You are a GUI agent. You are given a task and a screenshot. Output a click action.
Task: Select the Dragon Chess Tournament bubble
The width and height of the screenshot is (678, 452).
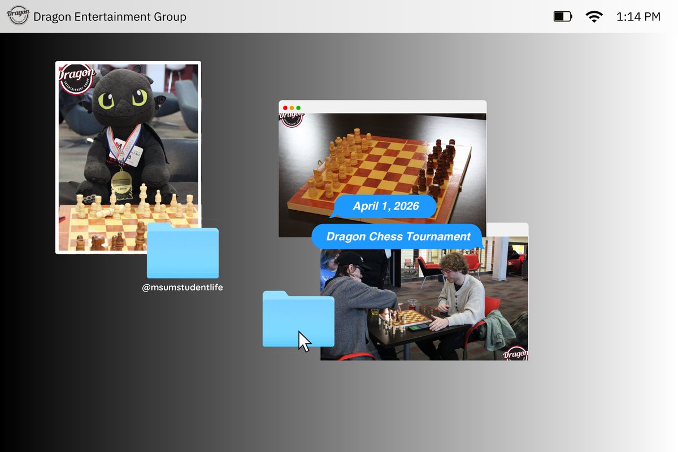[398, 236]
